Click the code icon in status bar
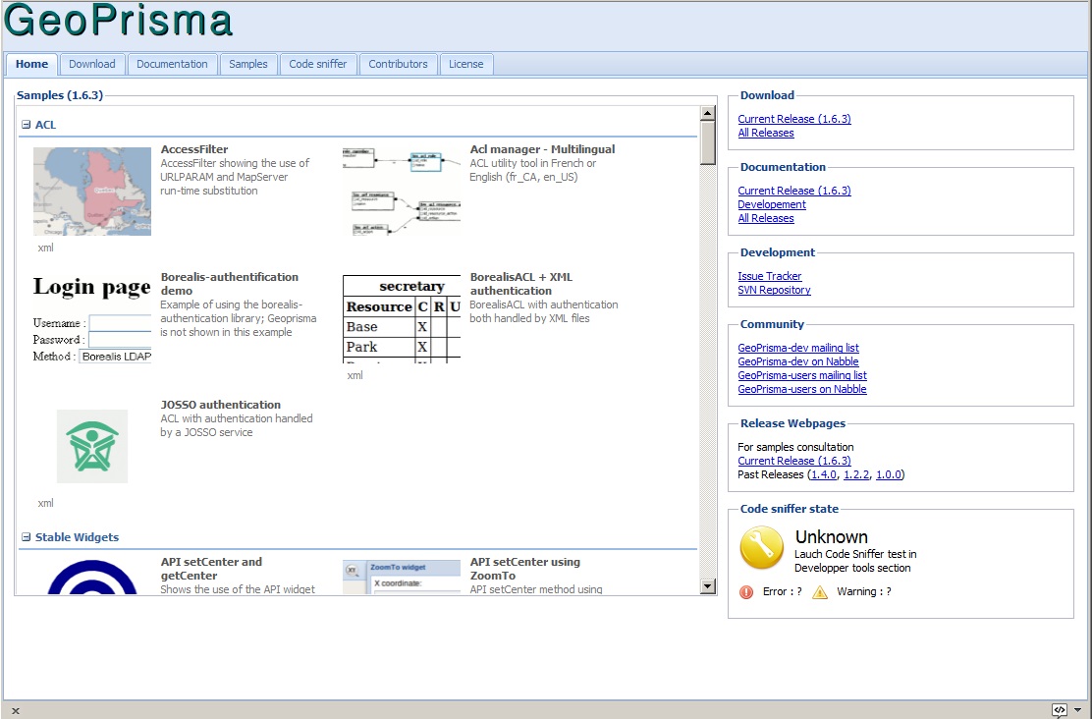 [x=1059, y=710]
